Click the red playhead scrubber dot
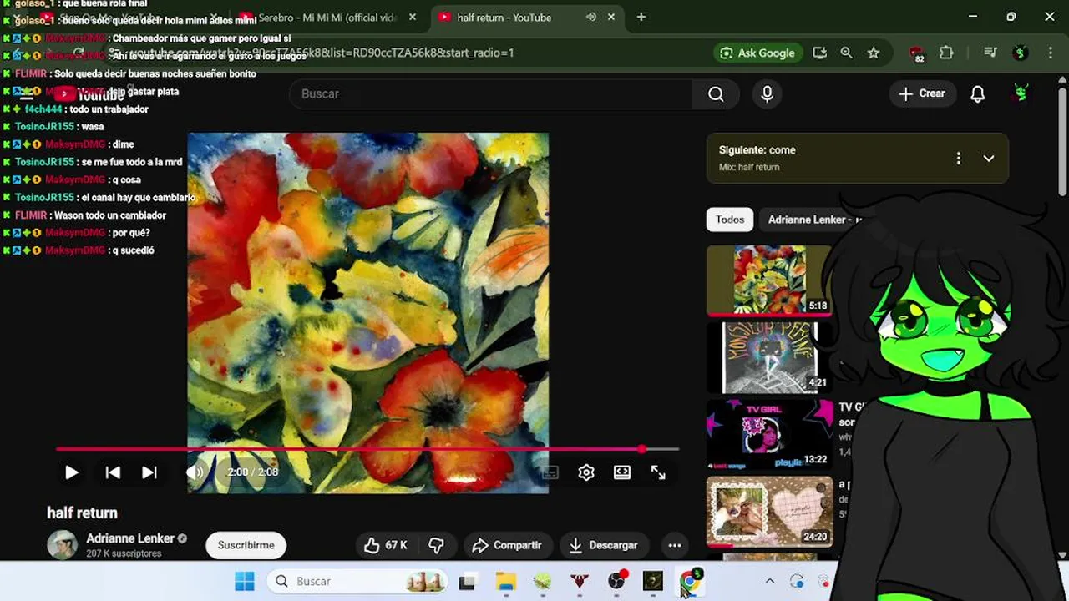 pos(641,449)
